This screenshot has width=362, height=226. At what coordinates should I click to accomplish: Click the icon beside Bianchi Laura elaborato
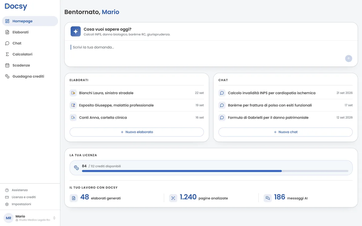point(73,93)
